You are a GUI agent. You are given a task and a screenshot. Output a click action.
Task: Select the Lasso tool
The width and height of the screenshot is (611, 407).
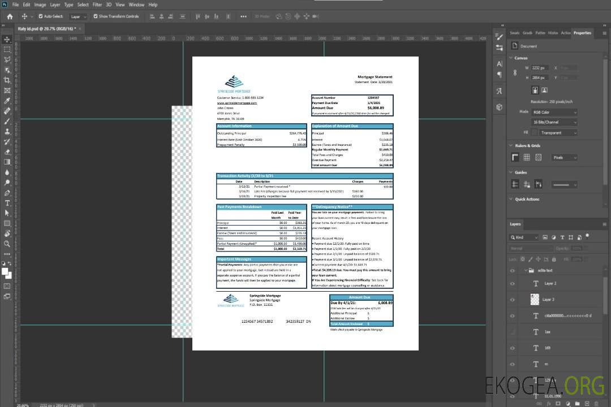click(x=7, y=59)
